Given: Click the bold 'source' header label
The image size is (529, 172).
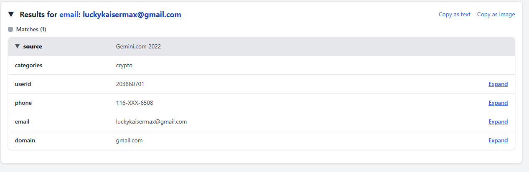Looking at the screenshot, I should [x=33, y=46].
